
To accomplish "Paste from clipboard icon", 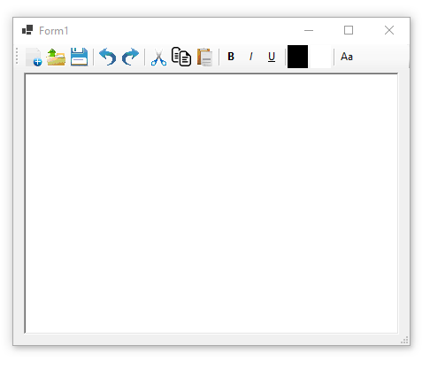I will [204, 57].
